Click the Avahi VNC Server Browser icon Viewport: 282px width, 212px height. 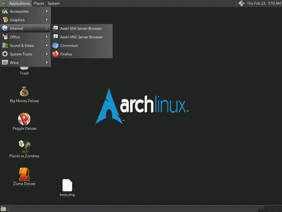coord(55,37)
